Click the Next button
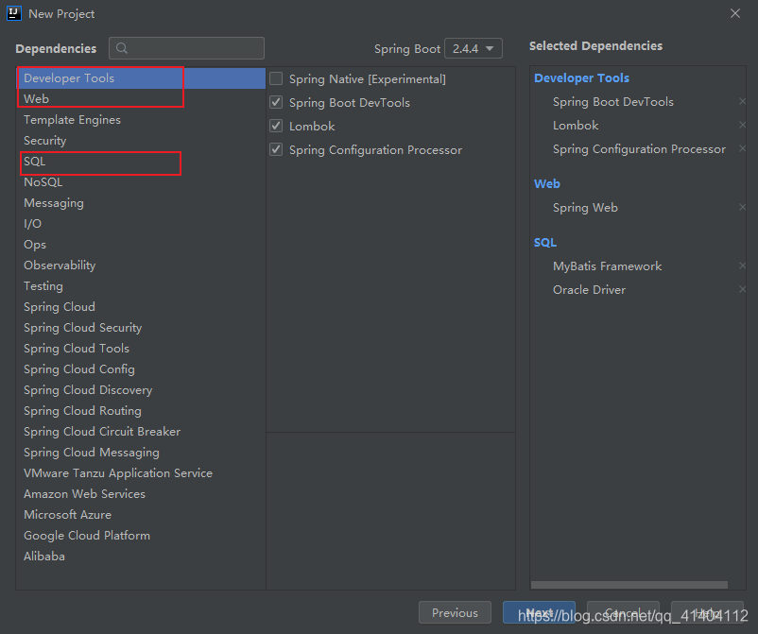Screen dimensions: 758x634 point(539,612)
